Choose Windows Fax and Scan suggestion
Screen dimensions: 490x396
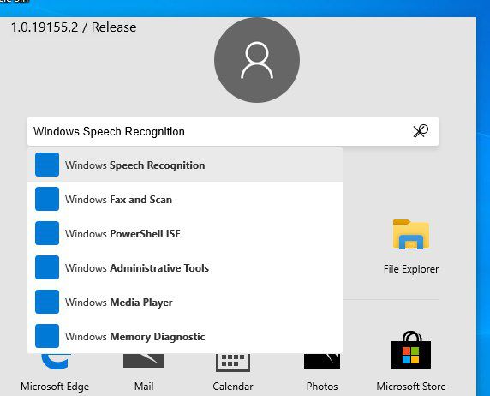[185, 199]
